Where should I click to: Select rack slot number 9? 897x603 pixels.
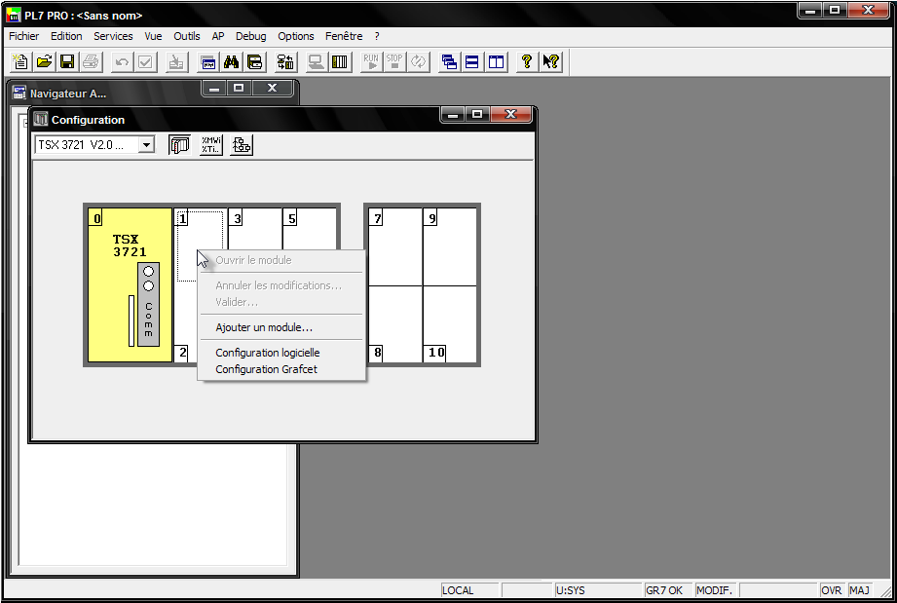450,246
